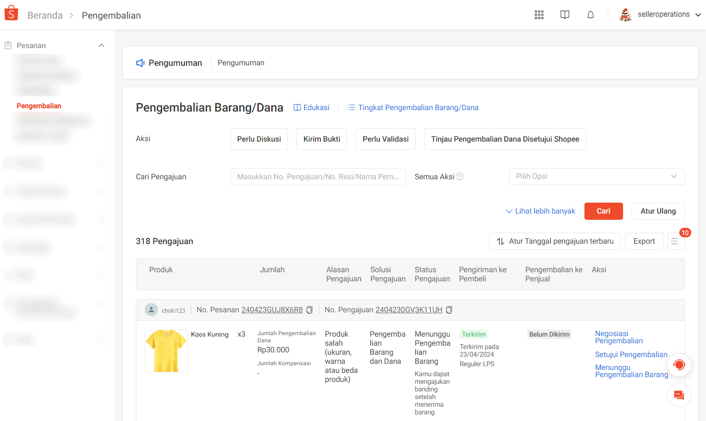This screenshot has height=421, width=706.
Task: Click the help icon next to Semua Aksi
Action: 459,176
